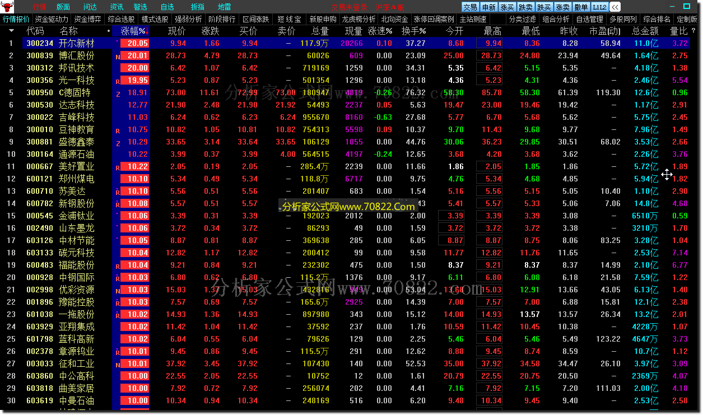The width and height of the screenshot is (703, 415).
Task: Switch to the 新股申购 tab
Action: pos(323,19)
